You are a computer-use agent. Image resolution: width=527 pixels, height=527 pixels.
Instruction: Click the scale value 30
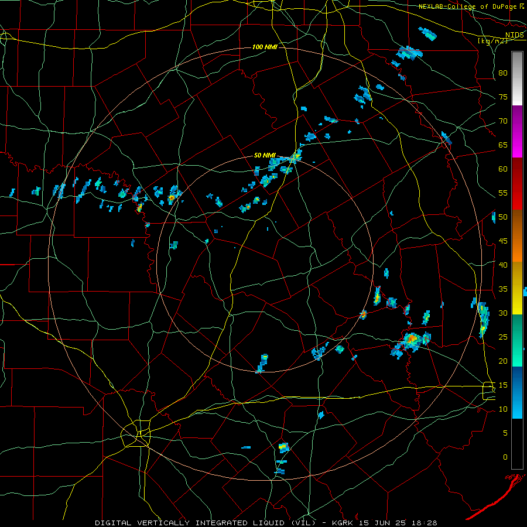(x=503, y=313)
